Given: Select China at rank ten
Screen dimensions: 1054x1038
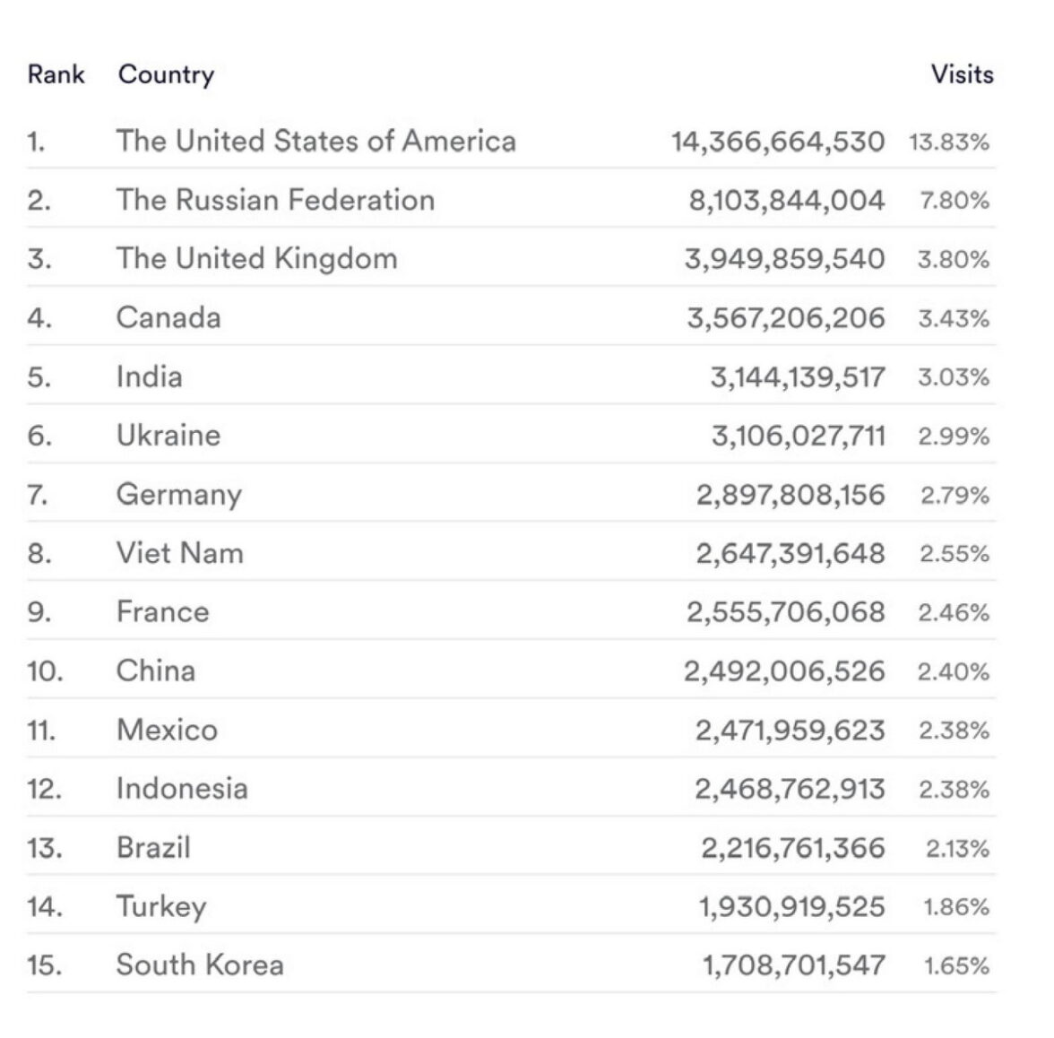Looking at the screenshot, I should click(155, 671).
